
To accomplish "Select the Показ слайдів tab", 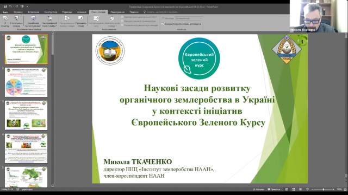I will (98, 12).
